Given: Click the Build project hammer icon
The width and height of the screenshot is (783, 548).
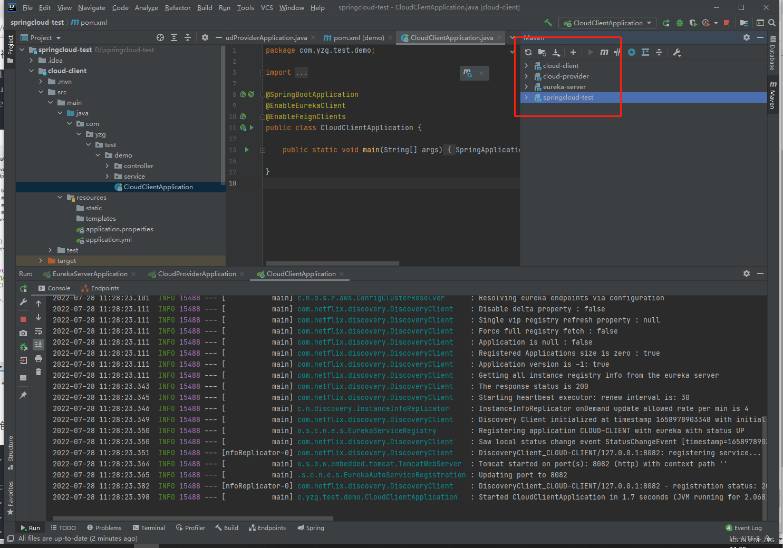Looking at the screenshot, I should [548, 23].
